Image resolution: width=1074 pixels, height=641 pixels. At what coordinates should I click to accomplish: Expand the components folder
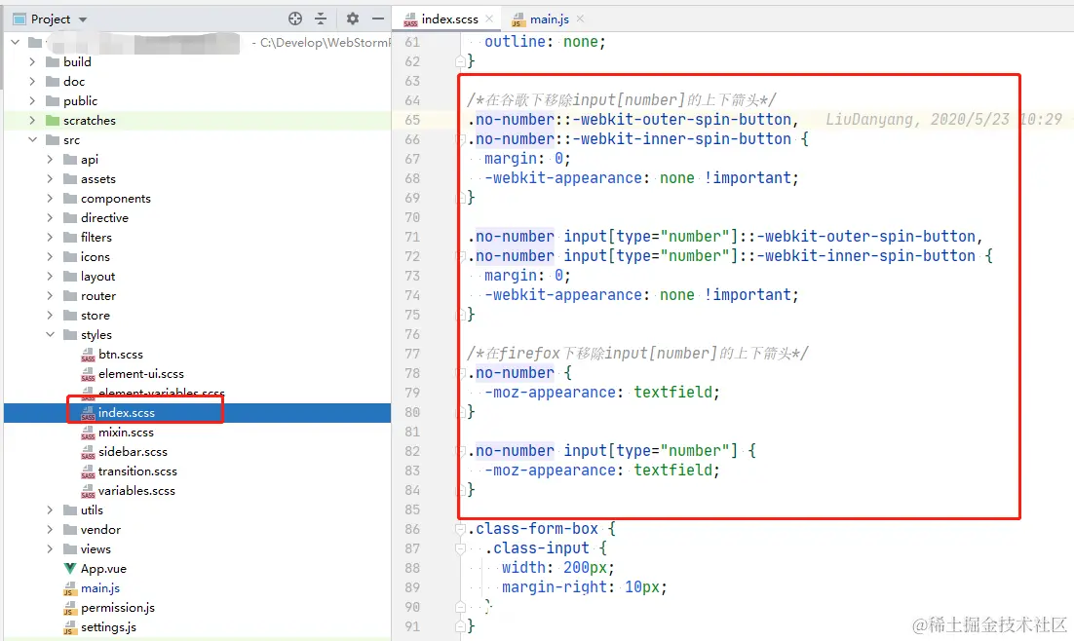(x=50, y=199)
